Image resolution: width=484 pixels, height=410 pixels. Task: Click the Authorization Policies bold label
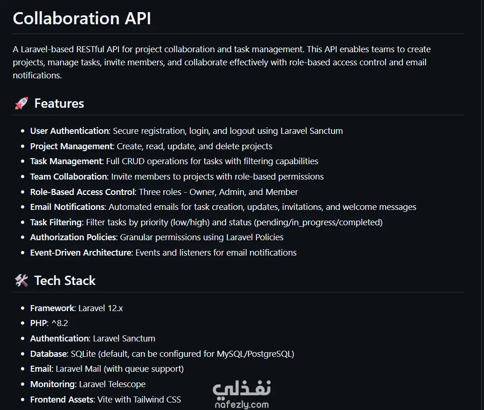click(73, 237)
